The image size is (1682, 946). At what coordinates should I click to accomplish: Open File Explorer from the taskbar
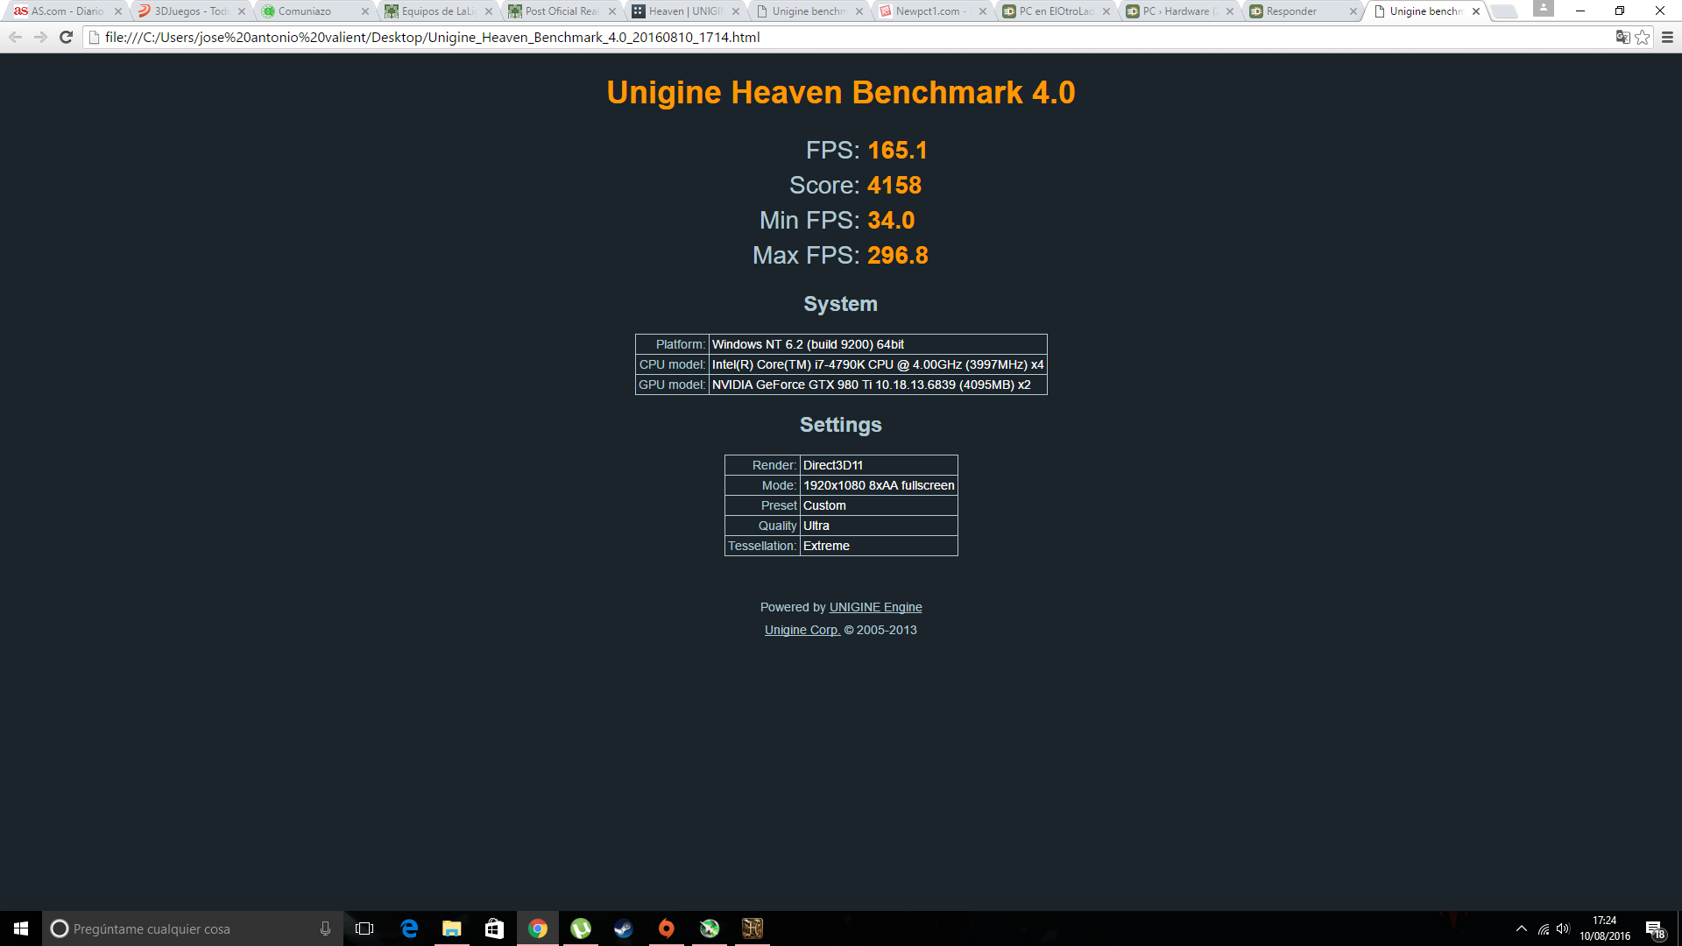coord(452,928)
